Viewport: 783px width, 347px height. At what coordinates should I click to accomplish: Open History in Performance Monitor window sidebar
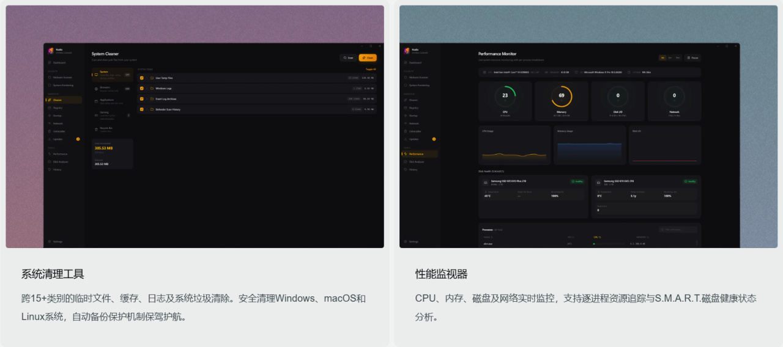click(420, 169)
